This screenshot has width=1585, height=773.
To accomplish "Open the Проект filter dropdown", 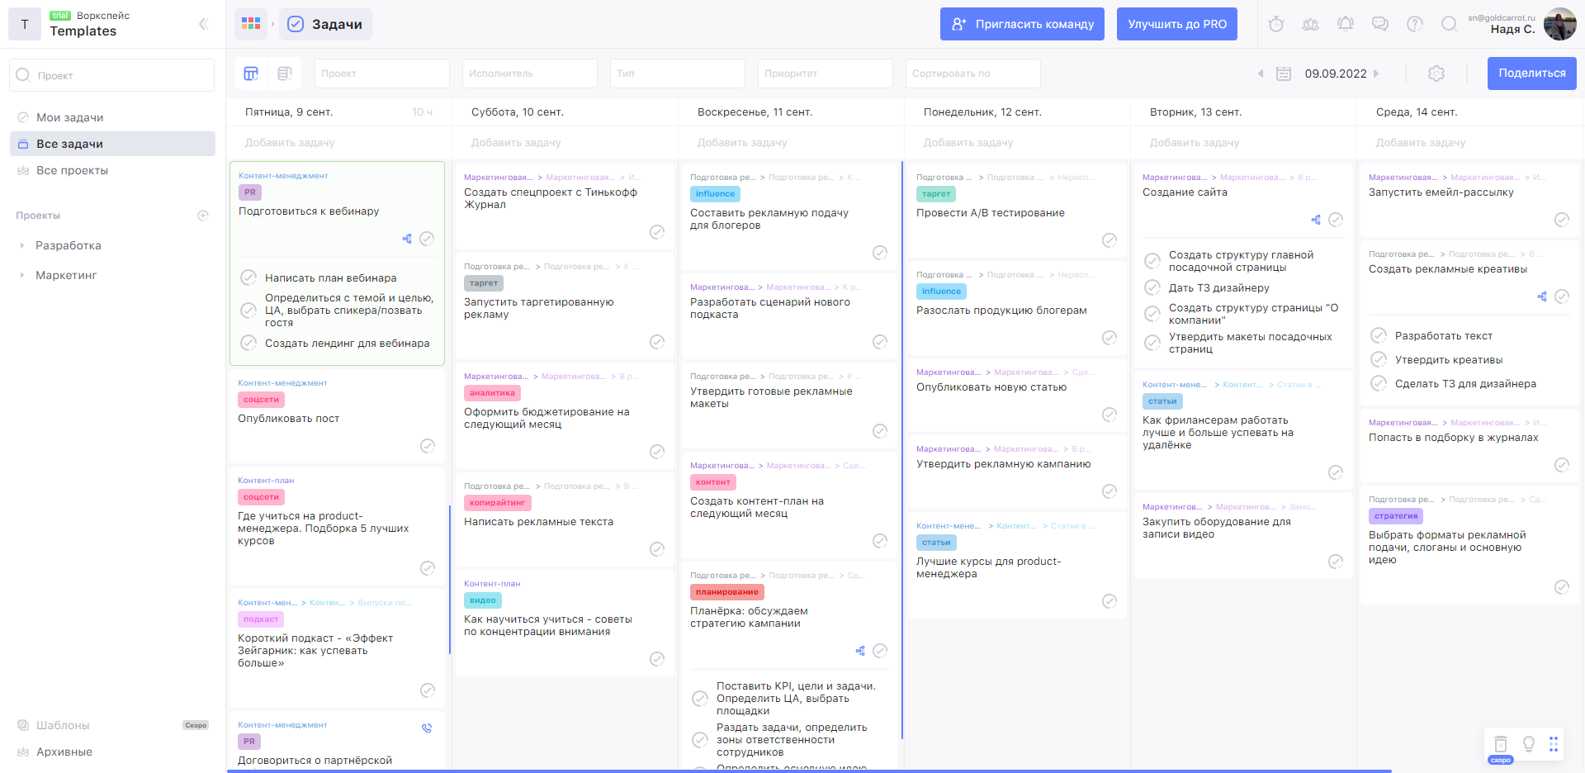I will [382, 74].
